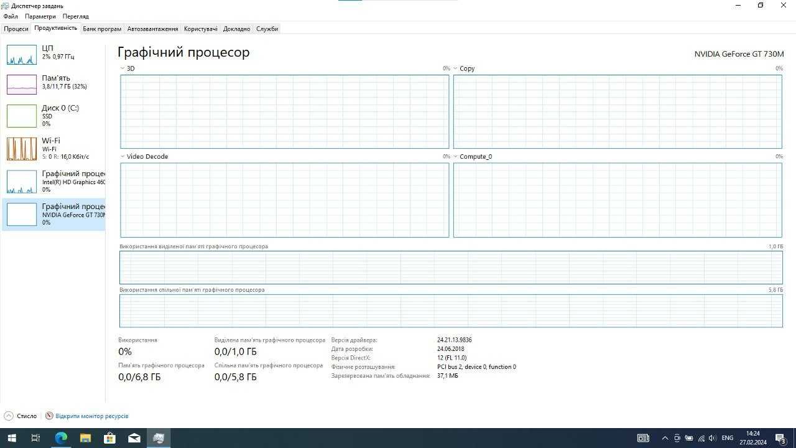Click the battery status tray icon
This screenshot has height=448, width=796.
coord(689,438)
